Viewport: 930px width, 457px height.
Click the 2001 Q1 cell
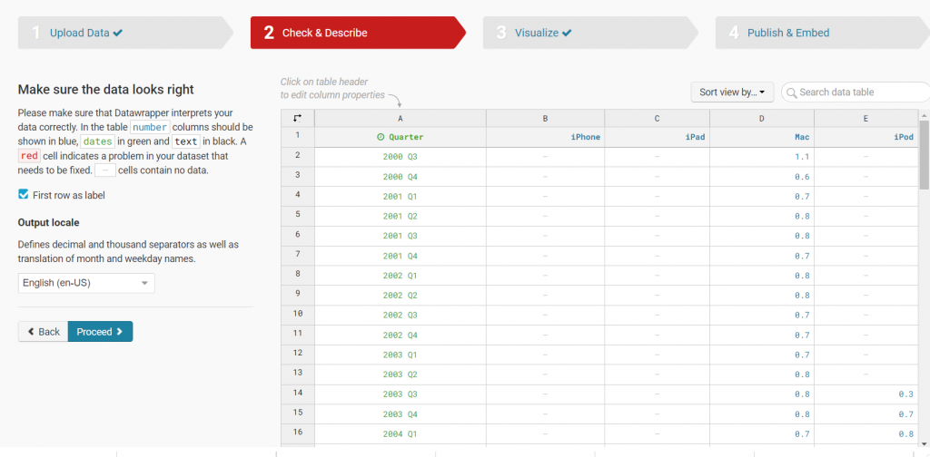(x=401, y=197)
